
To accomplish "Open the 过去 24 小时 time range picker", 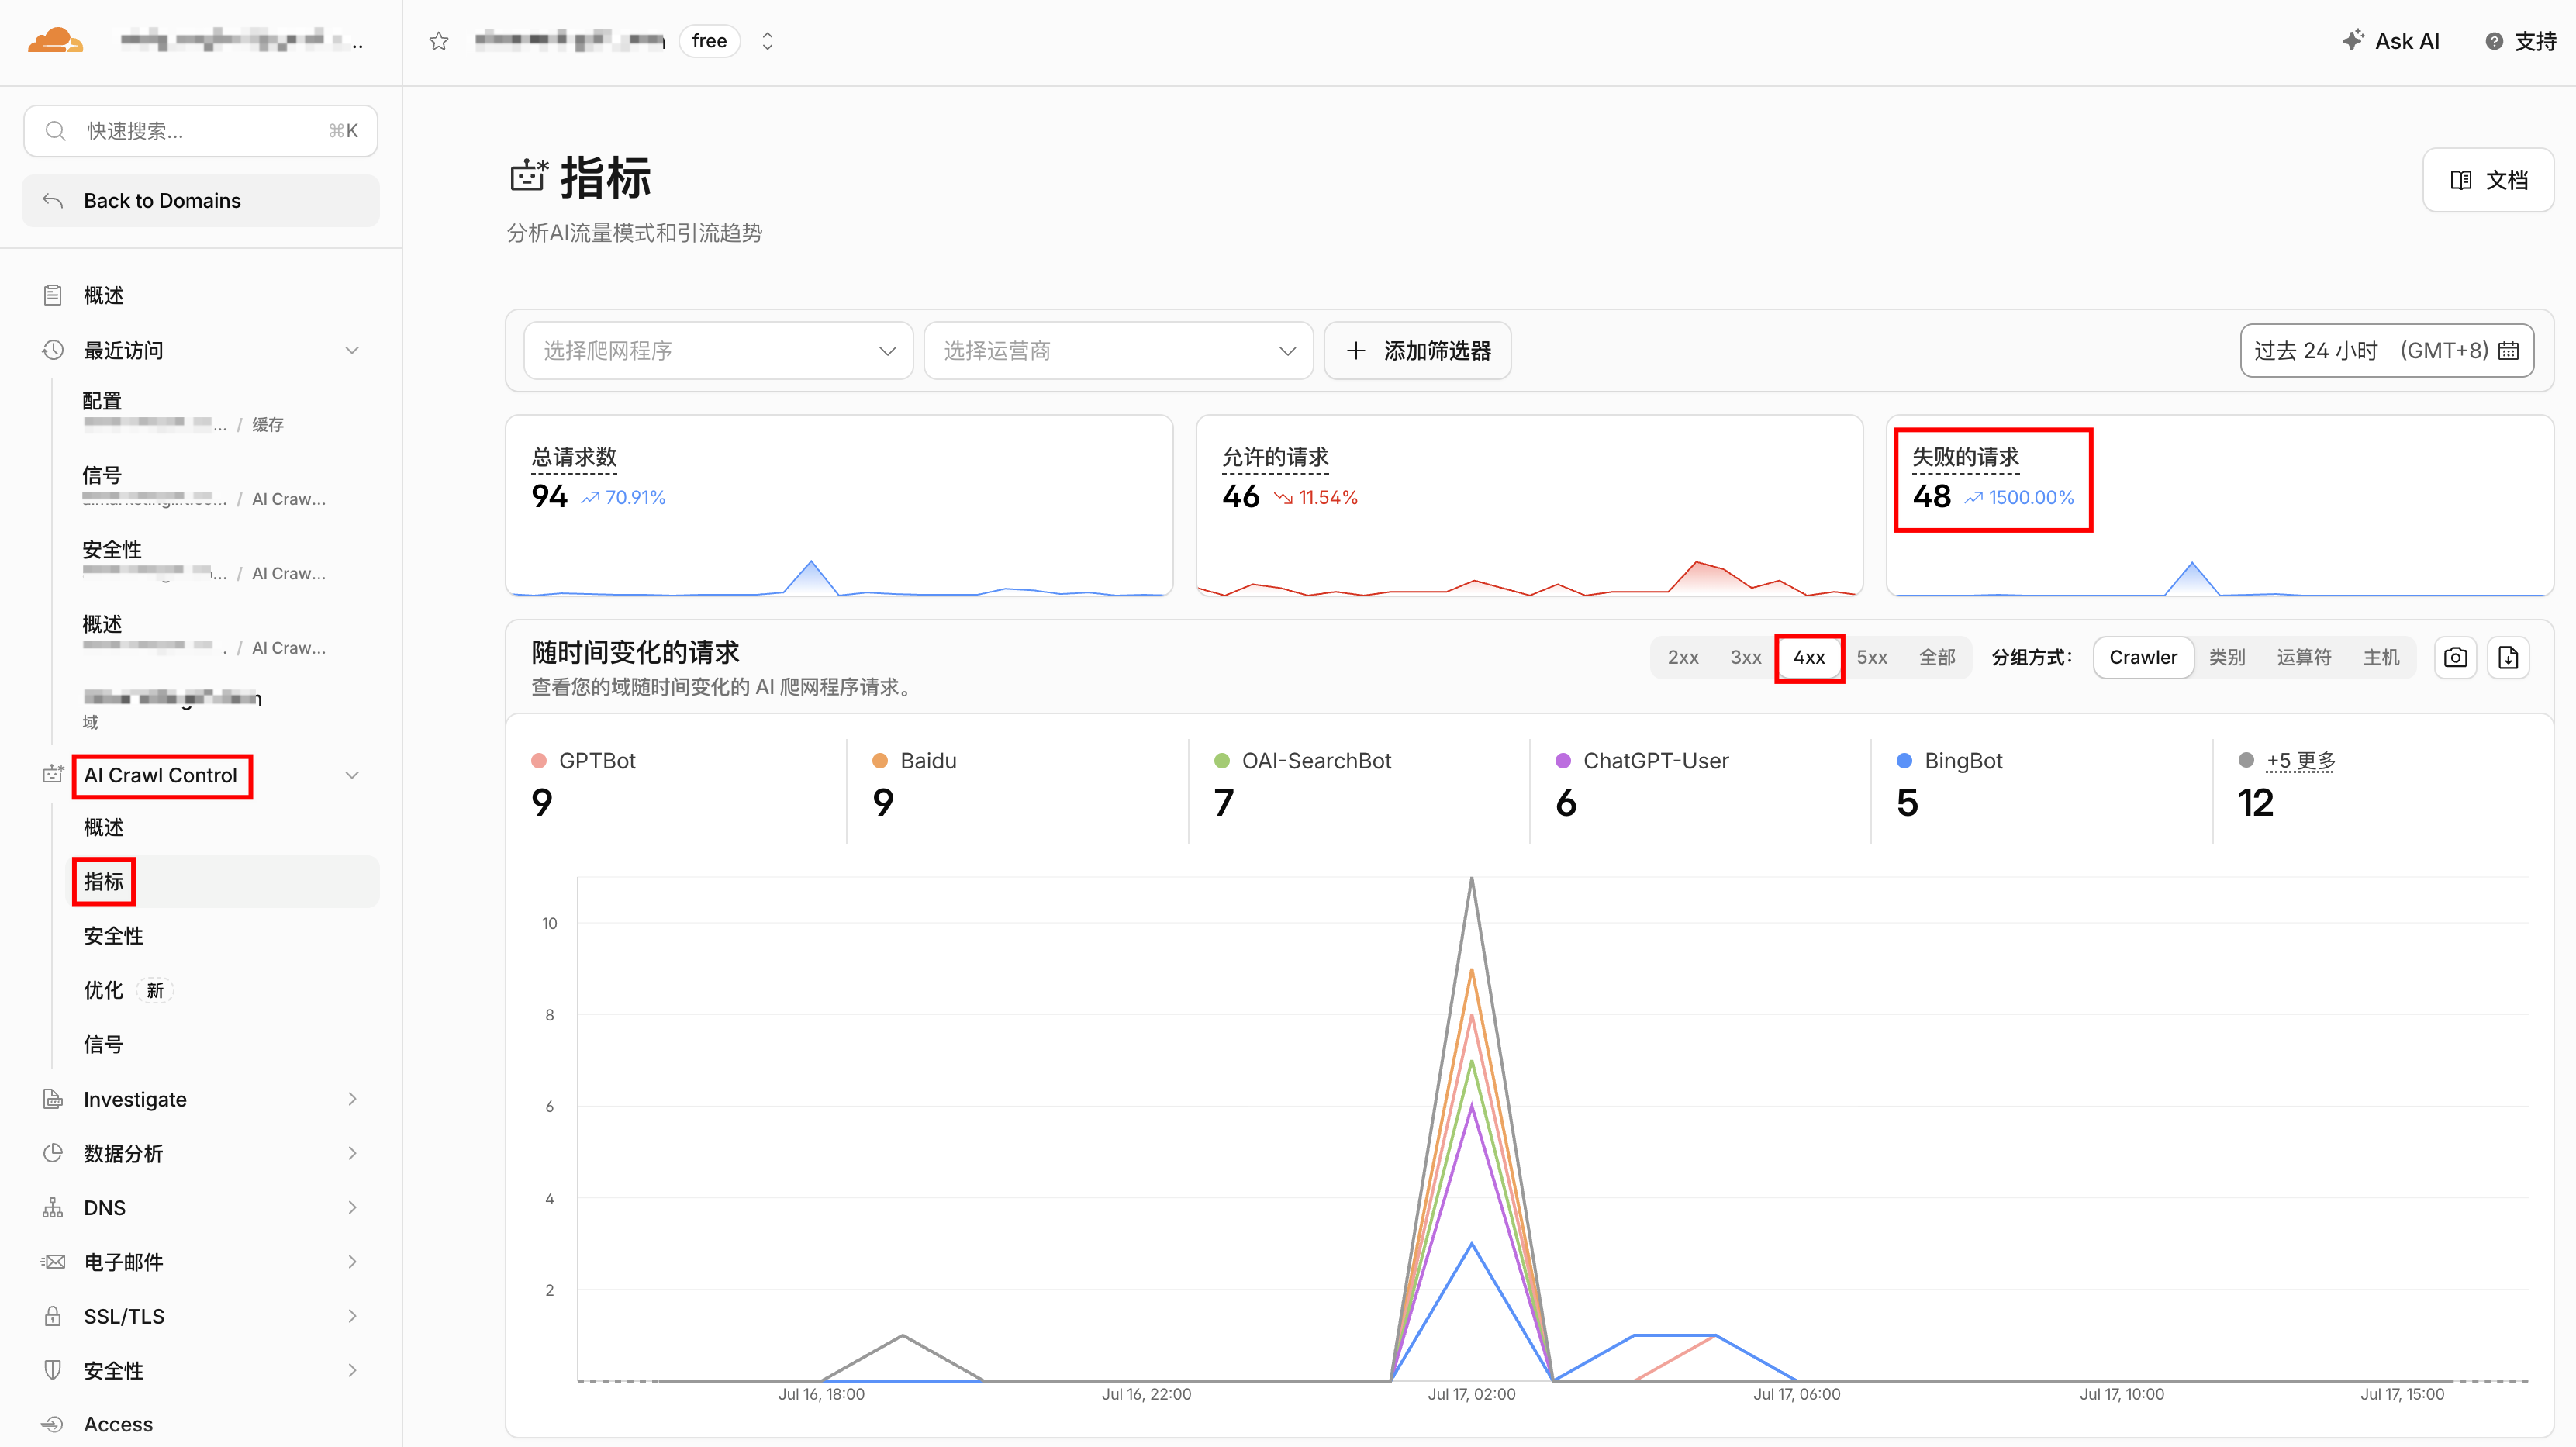I will tap(2386, 351).
